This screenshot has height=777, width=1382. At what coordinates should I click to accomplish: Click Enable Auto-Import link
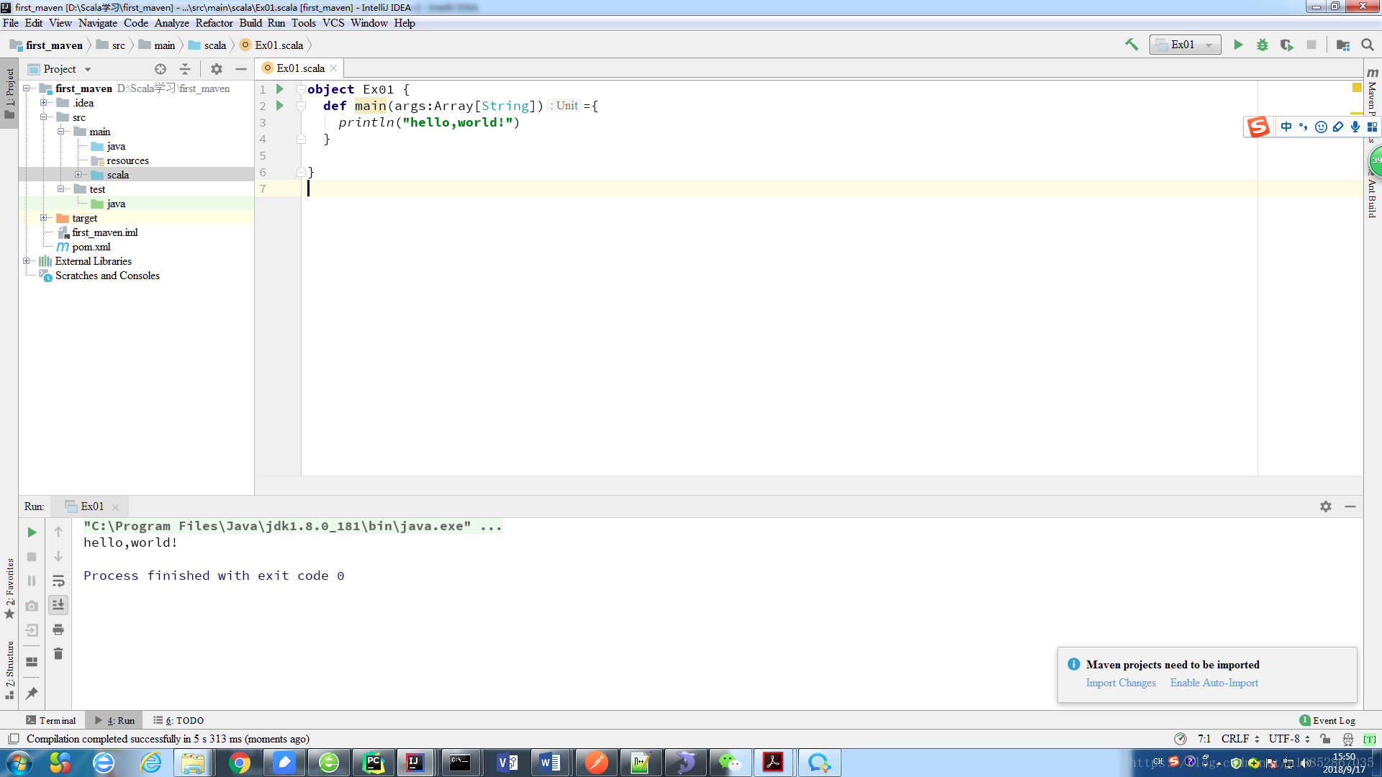click(x=1214, y=683)
